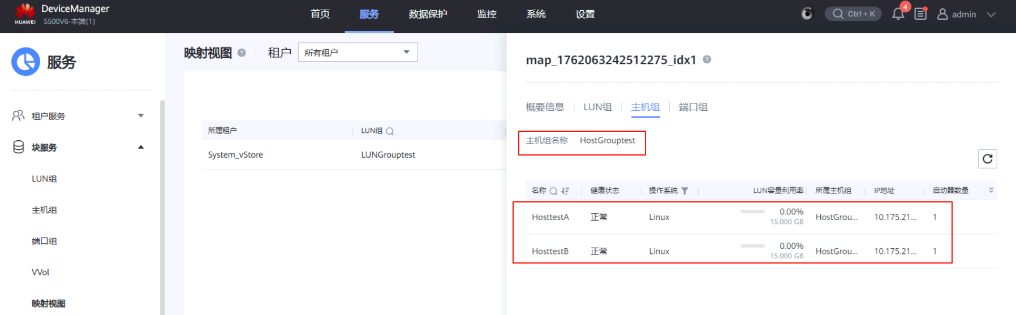This screenshot has width=1016, height=315.
Task: Select 主机组 in the left sidebar
Action: click(44, 210)
